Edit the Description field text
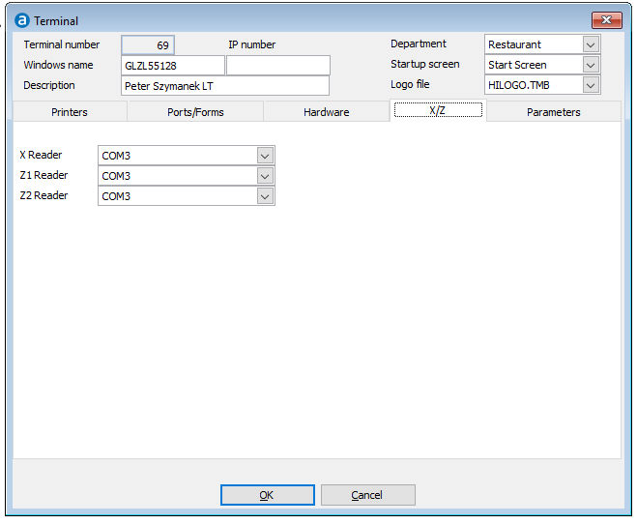Viewport: 637px width, 524px height. tap(225, 86)
